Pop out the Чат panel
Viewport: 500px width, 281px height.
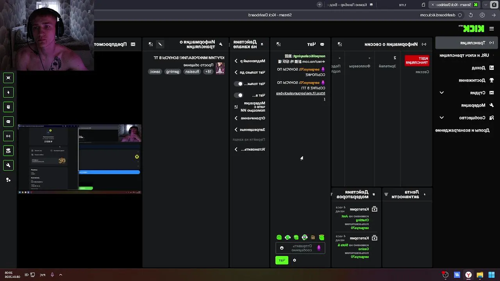(x=279, y=44)
